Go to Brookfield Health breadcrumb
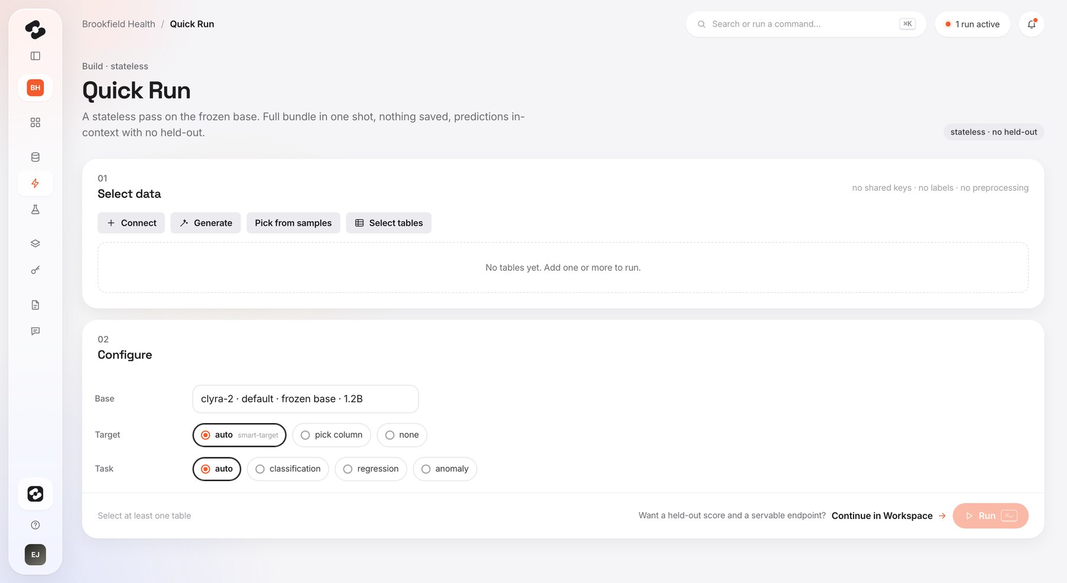 point(119,24)
